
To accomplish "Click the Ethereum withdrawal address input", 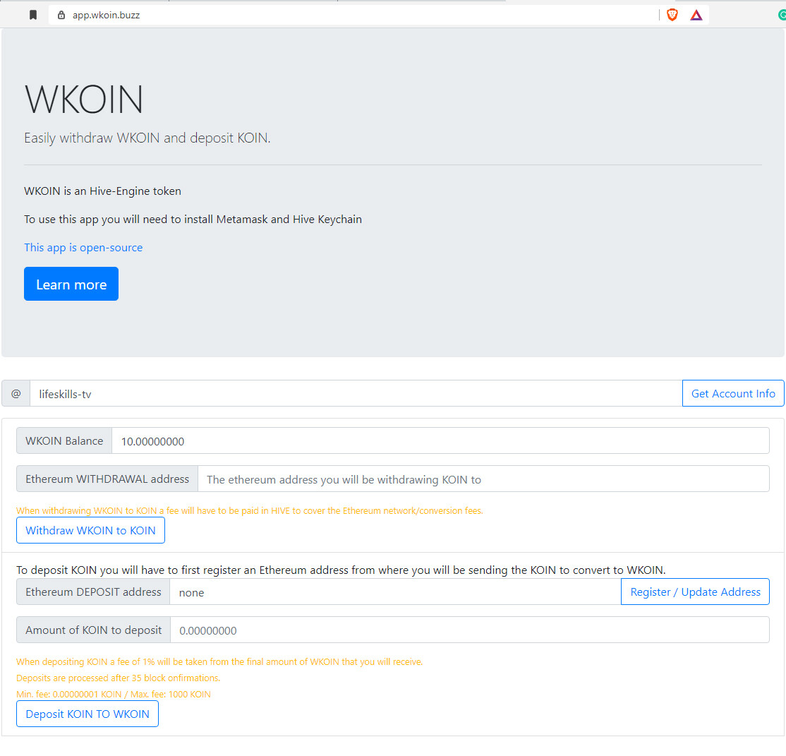I will click(483, 479).
